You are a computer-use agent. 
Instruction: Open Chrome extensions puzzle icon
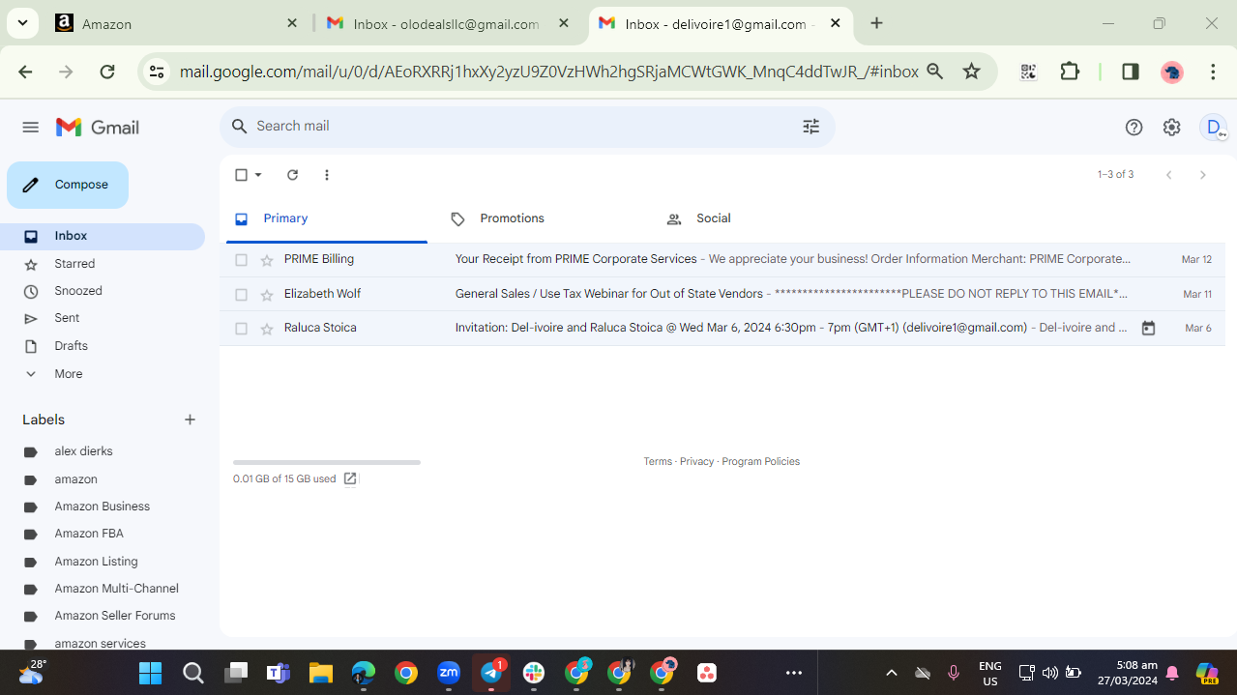point(1070,72)
